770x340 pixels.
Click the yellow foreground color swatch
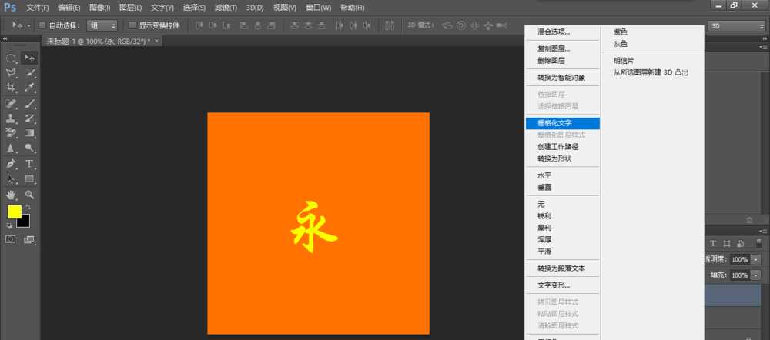(x=15, y=212)
